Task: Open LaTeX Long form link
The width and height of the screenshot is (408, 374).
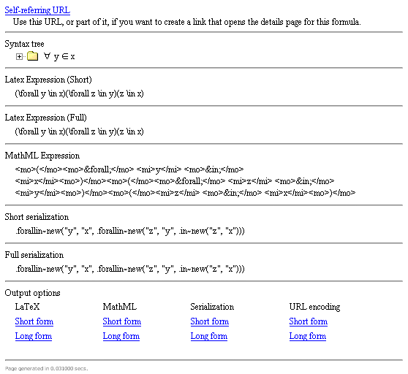Action: pyautogui.click(x=34, y=336)
